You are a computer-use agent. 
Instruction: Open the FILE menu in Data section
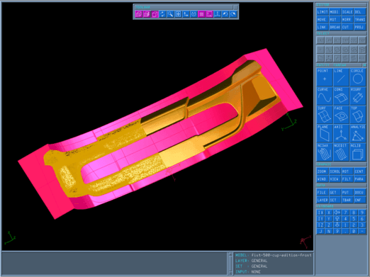(x=323, y=193)
